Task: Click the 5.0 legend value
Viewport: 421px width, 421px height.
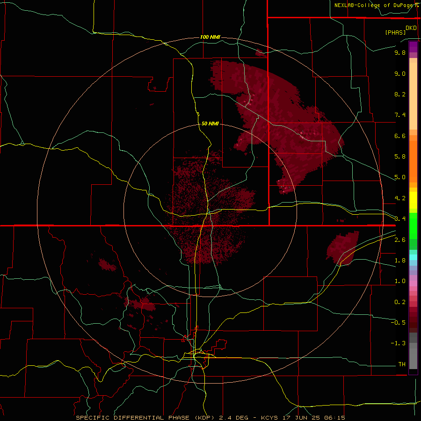Action: click(x=400, y=177)
